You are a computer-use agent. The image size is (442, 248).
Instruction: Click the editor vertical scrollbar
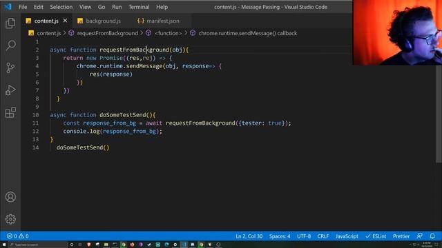point(439,112)
